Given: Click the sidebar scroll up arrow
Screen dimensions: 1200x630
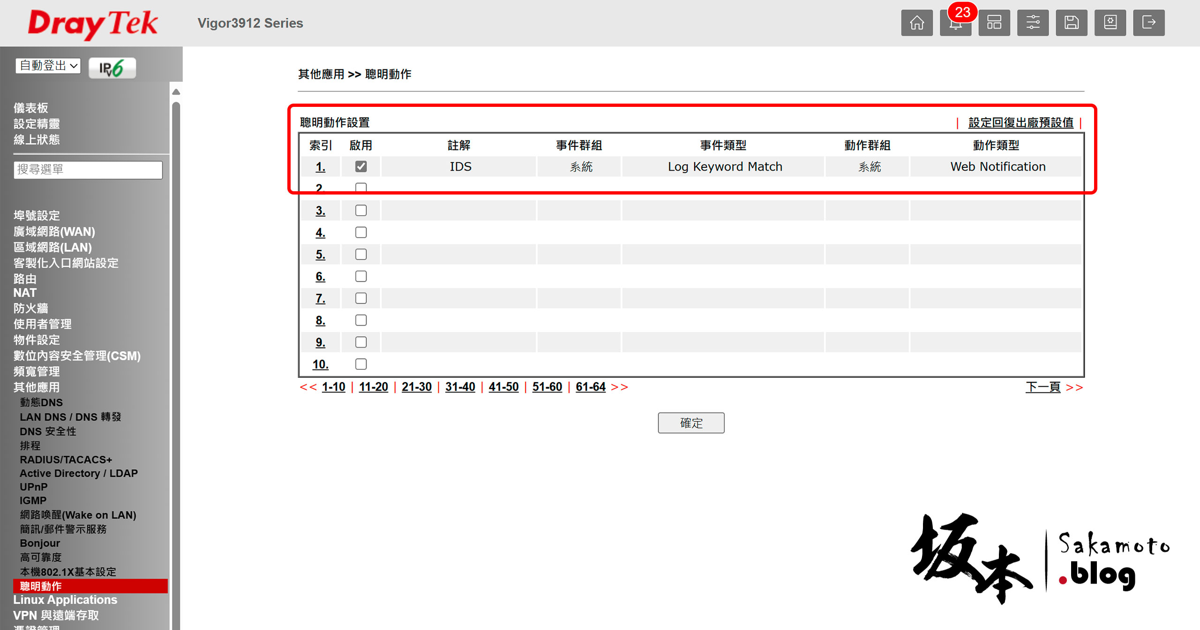Looking at the screenshot, I should click(176, 92).
